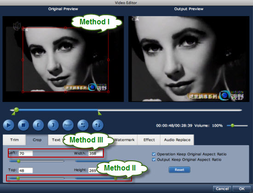Open the Text Watermark tab

(56, 140)
